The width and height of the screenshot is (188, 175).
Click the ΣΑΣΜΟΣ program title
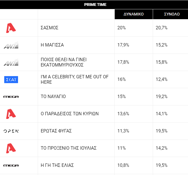click(x=50, y=28)
